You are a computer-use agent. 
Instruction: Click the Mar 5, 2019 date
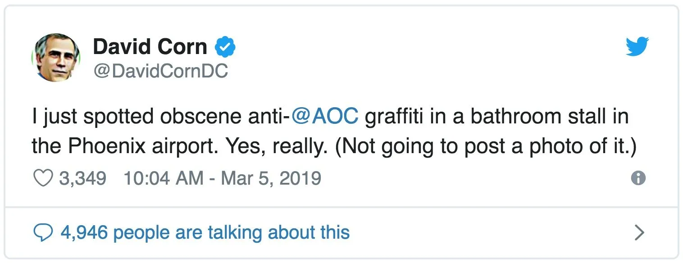(x=272, y=178)
